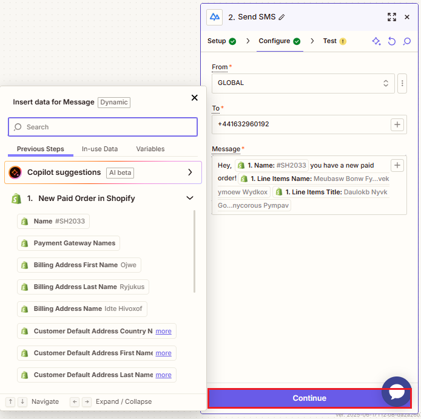Go to the Setup step tab

(x=221, y=41)
